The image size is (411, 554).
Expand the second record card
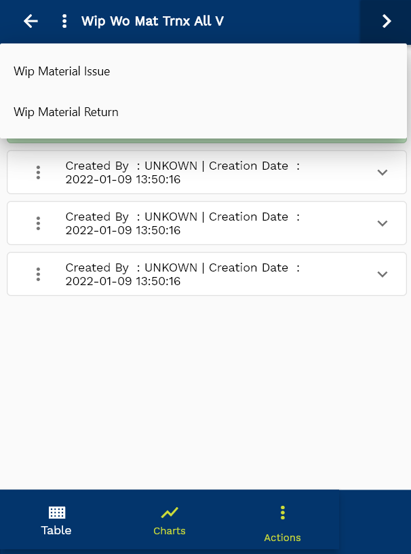point(383,223)
